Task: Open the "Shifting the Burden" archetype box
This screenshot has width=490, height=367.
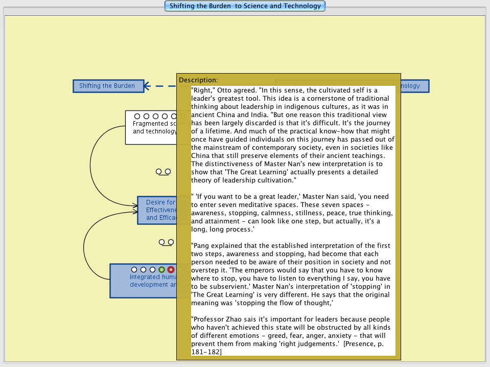Action: 107,86
